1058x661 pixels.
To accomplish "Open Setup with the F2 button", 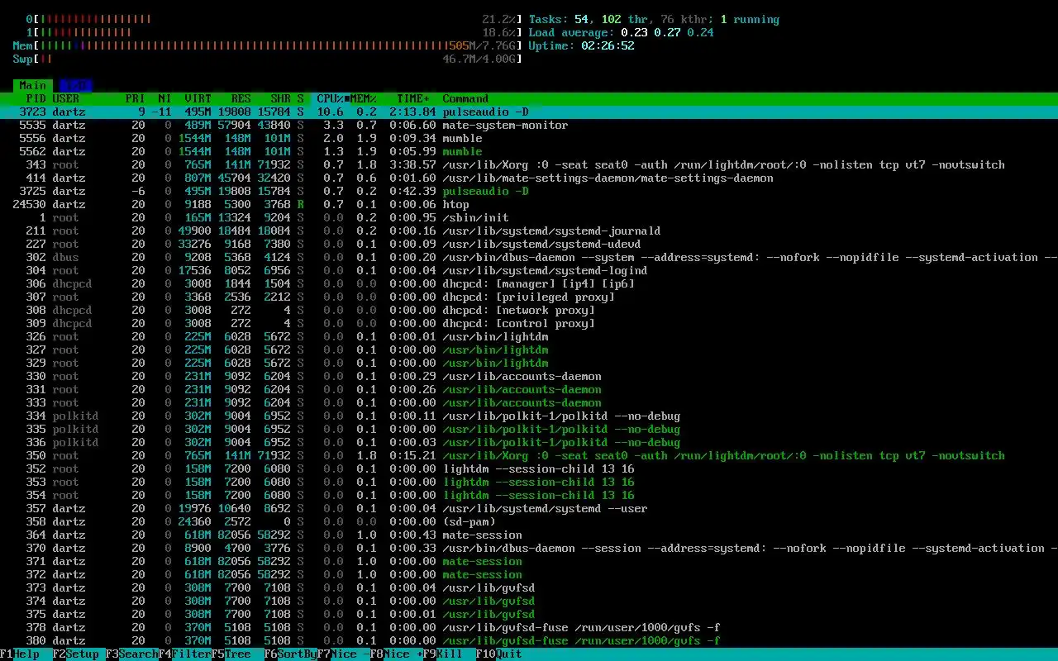I will point(79,654).
